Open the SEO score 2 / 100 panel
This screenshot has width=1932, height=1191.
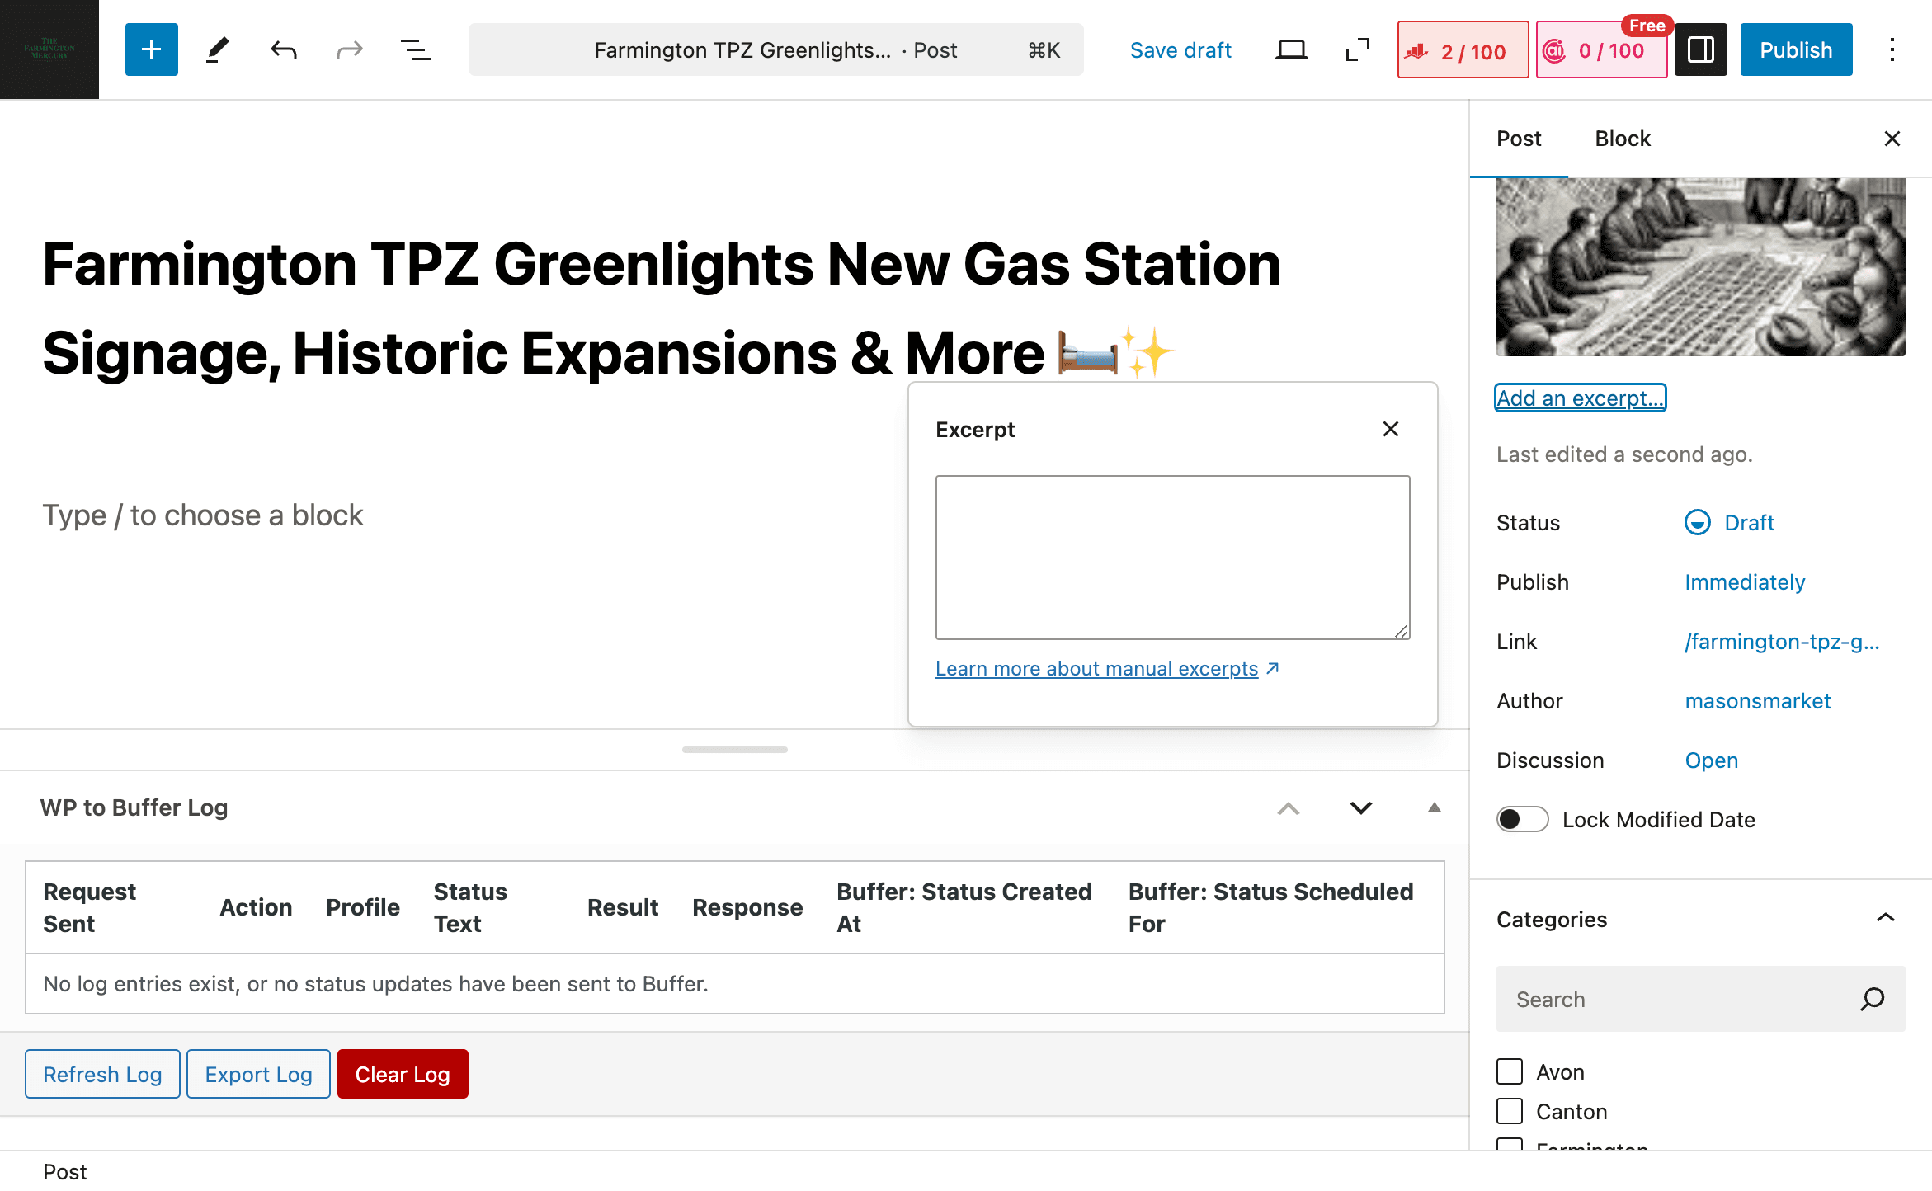point(1463,50)
